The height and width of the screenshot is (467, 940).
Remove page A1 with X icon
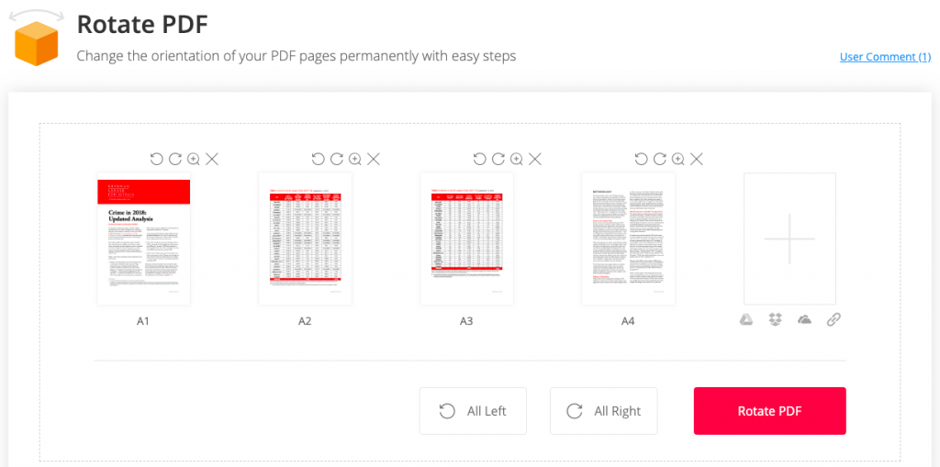point(212,159)
